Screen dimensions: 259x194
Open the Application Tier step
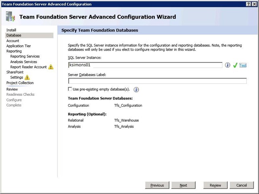(x=19, y=46)
